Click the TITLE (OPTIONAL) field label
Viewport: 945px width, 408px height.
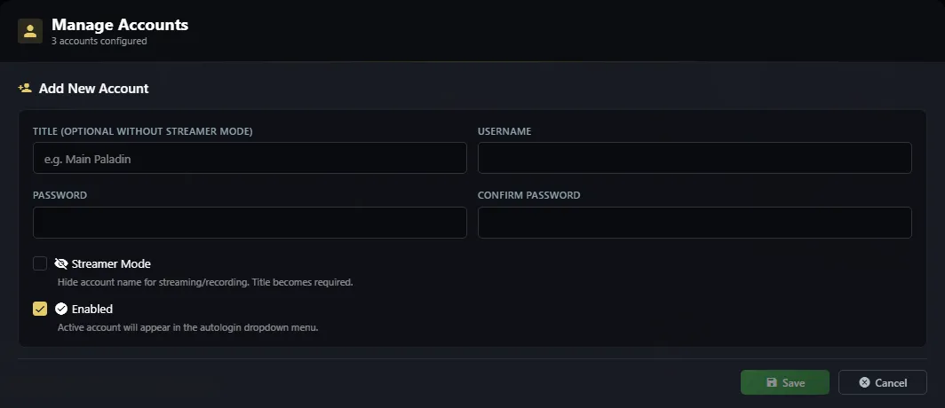click(x=143, y=131)
